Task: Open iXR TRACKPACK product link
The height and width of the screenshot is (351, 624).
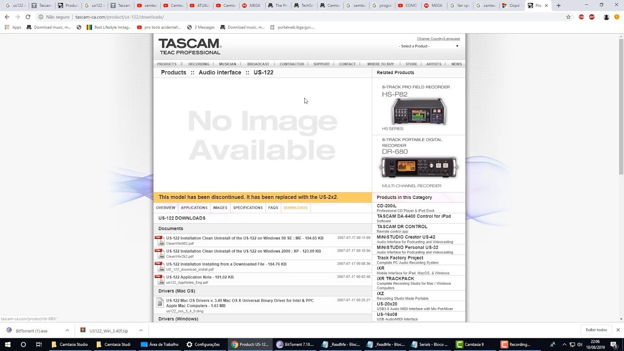Action: click(x=395, y=278)
